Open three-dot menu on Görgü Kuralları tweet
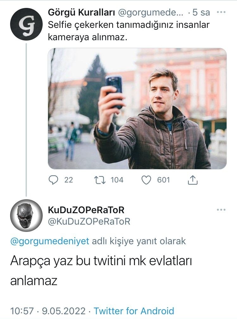This screenshot has height=319, width=237. click(x=221, y=12)
